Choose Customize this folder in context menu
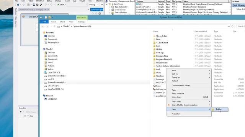Screen dimensions: 245x137 click(189, 85)
